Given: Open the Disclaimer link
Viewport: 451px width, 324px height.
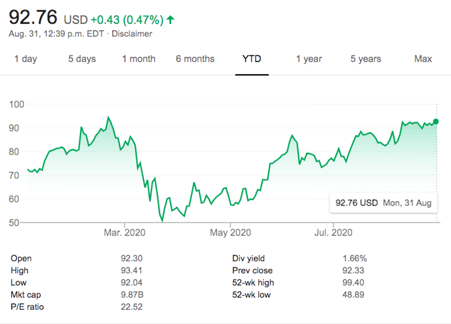Looking at the screenshot, I should click(132, 34).
